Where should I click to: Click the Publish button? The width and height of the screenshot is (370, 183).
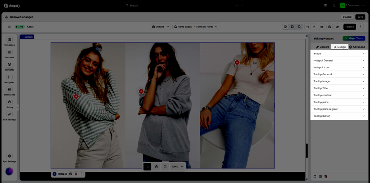pos(349,27)
